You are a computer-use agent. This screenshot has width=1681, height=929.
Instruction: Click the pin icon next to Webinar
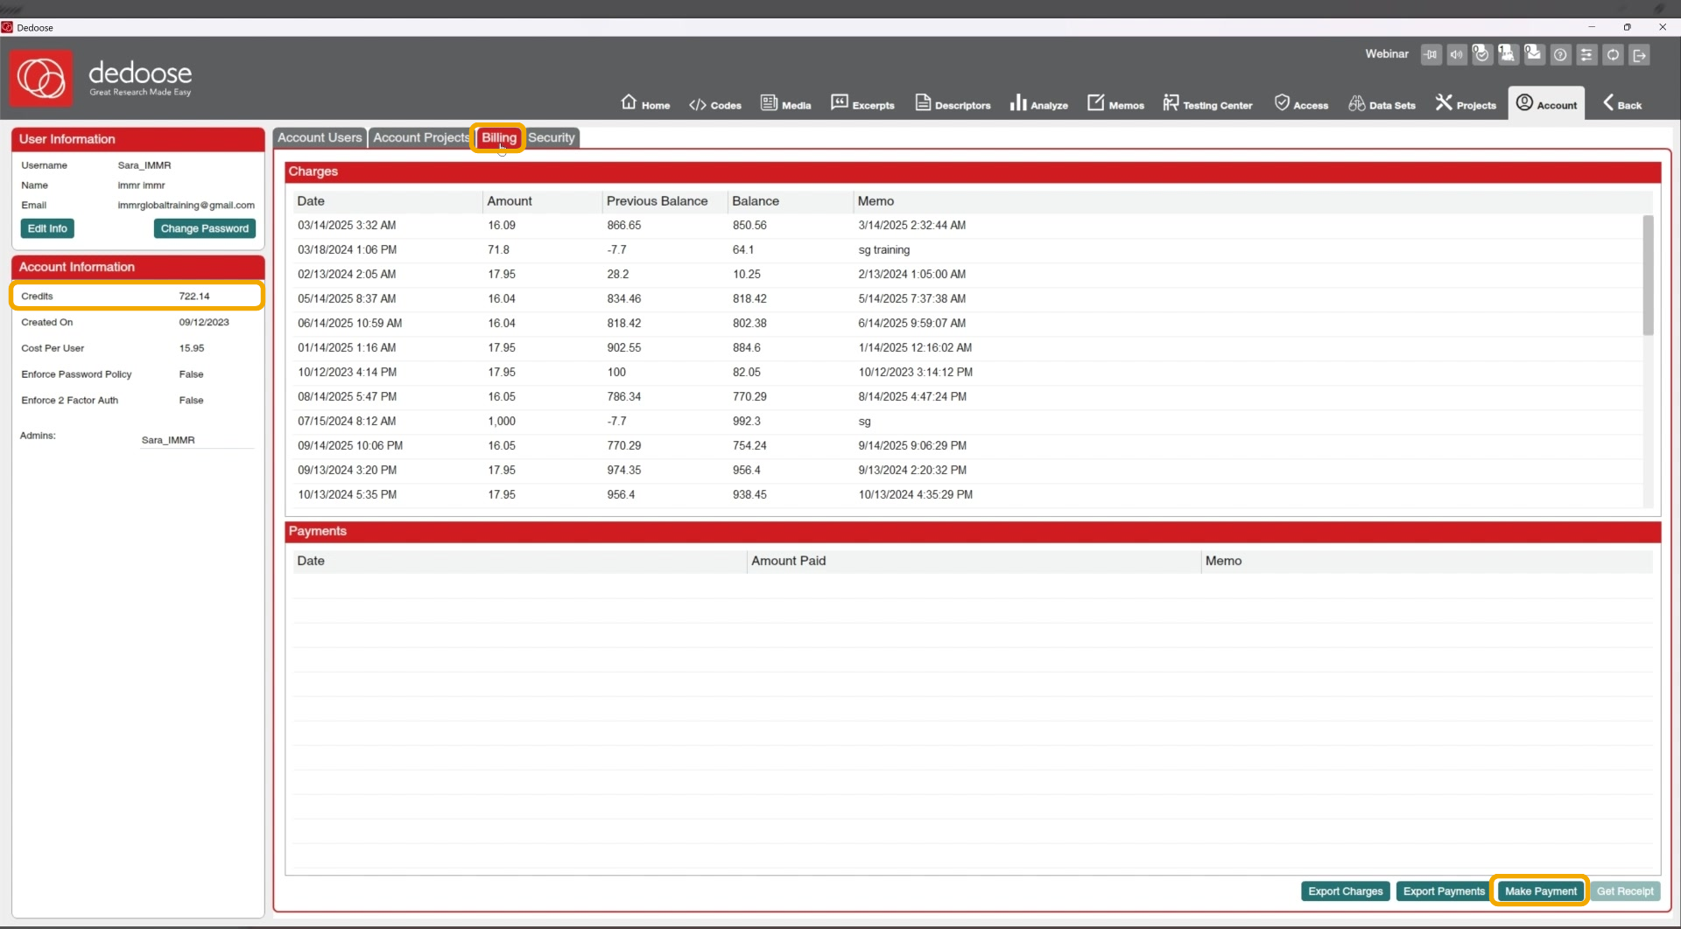pyautogui.click(x=1431, y=54)
